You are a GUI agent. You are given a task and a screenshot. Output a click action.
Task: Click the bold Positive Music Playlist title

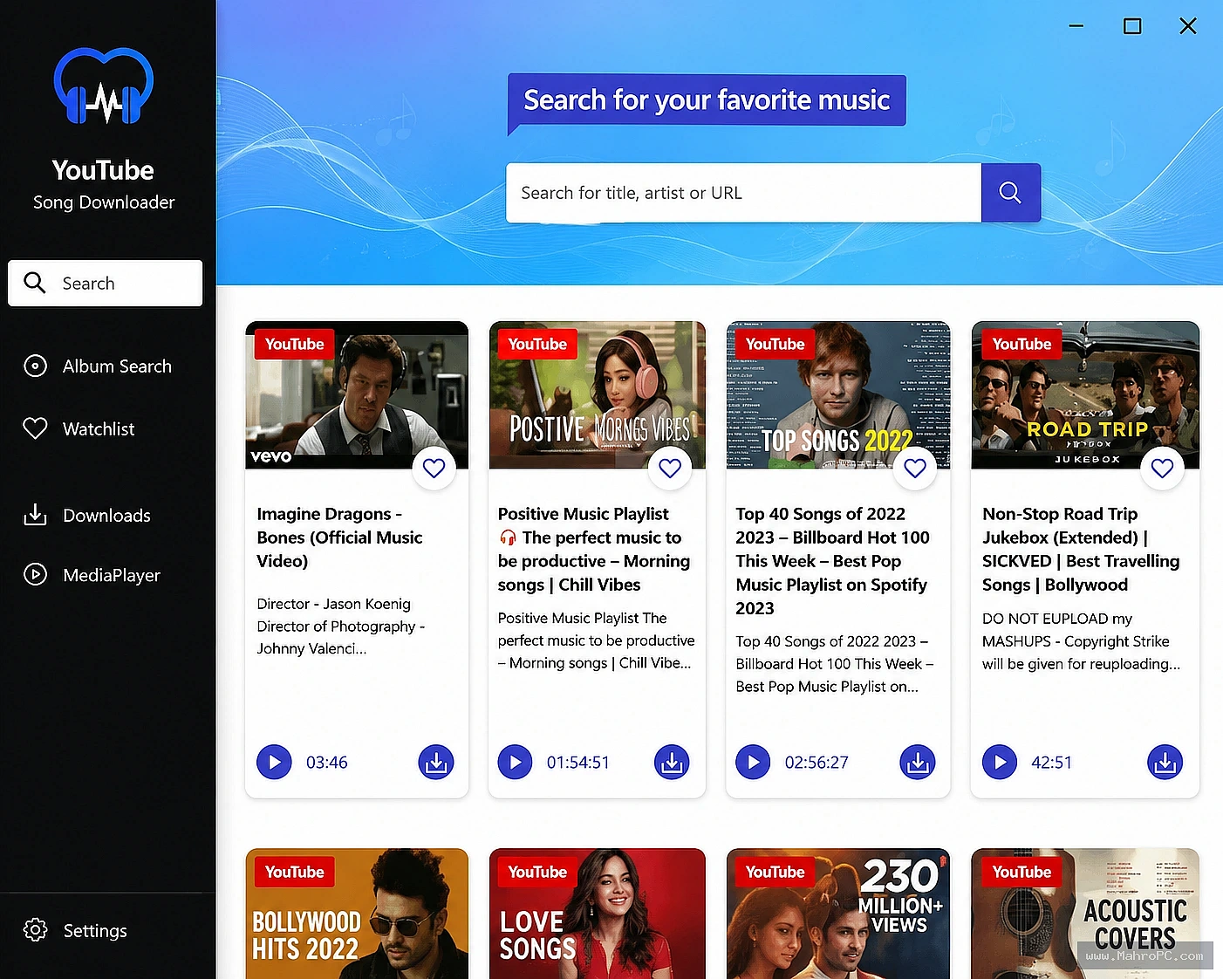click(594, 549)
